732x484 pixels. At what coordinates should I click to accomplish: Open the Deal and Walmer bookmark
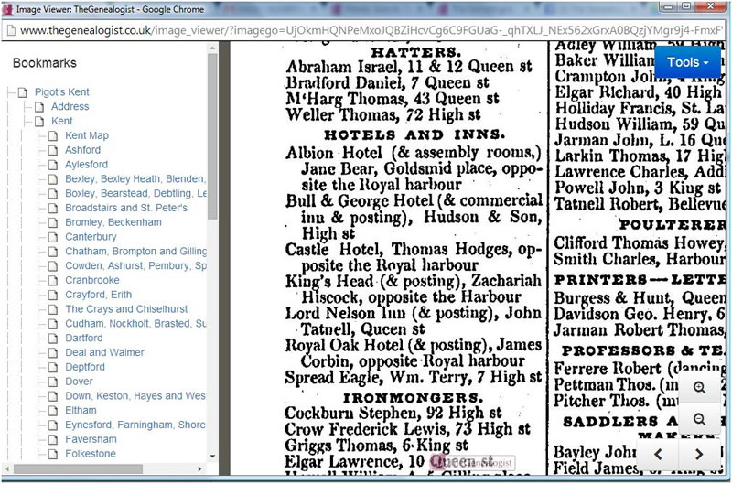point(104,352)
